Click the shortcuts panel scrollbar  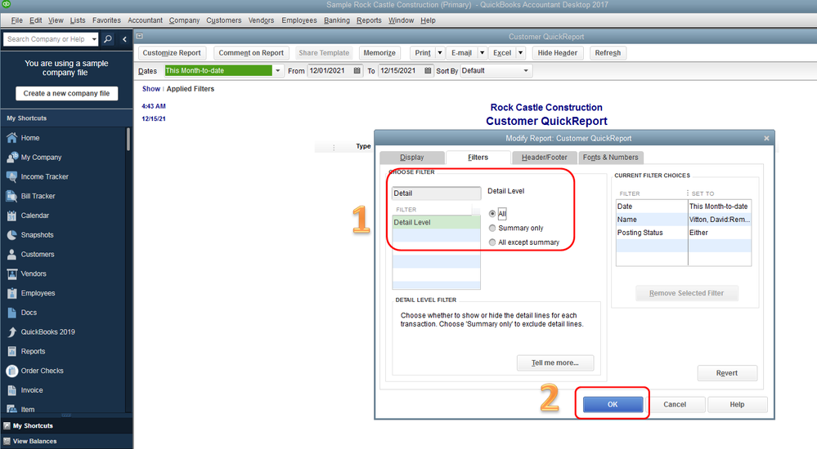(x=128, y=140)
